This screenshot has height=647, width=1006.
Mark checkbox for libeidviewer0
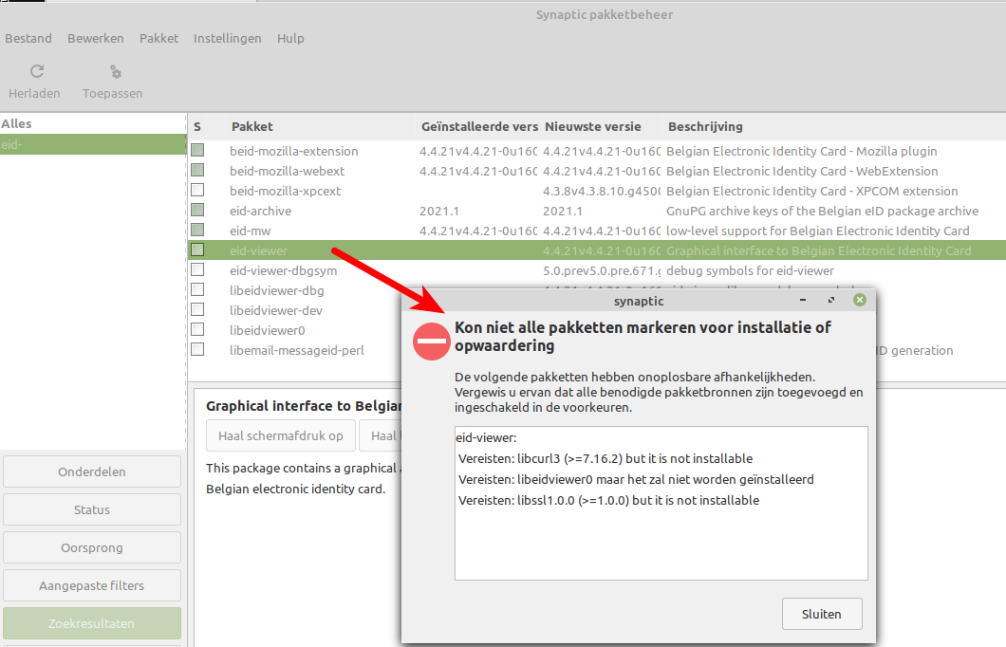click(x=197, y=329)
